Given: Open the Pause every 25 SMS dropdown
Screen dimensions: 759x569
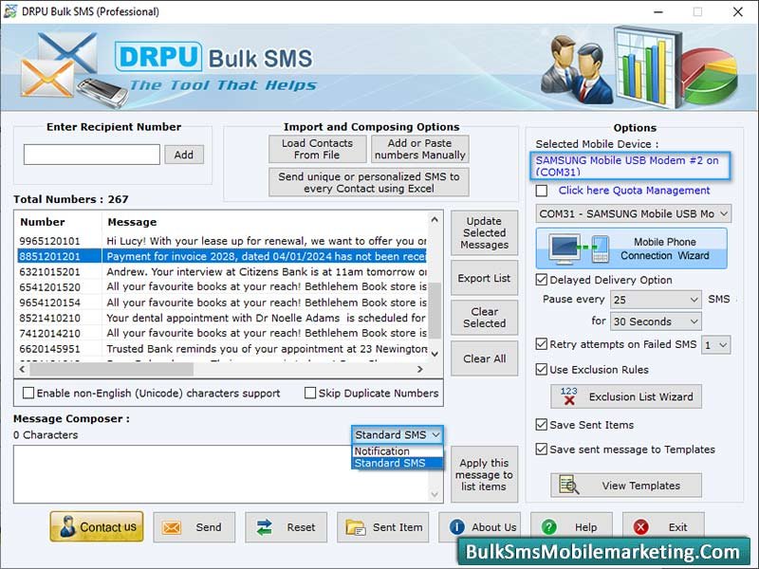Looking at the screenshot, I should 656,300.
